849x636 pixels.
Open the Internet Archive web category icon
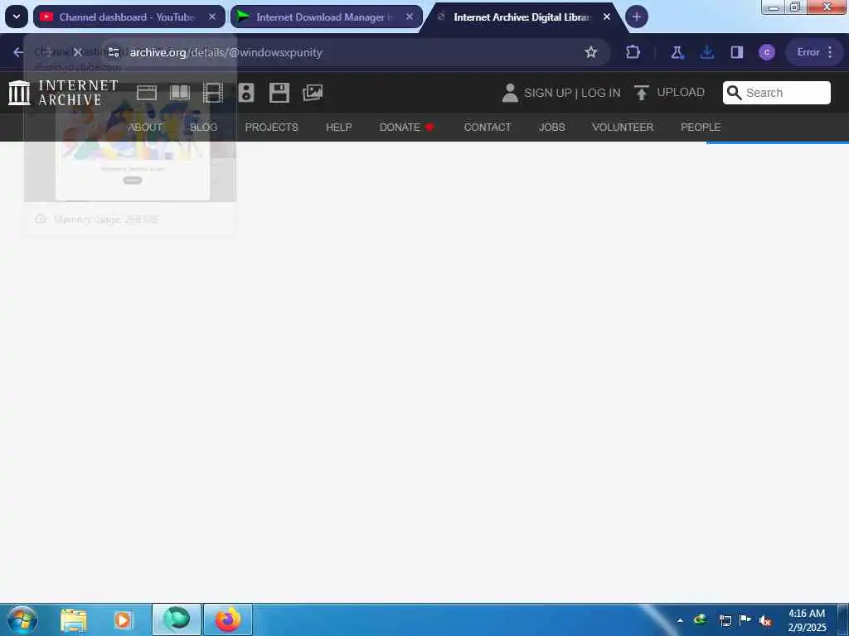[x=147, y=93]
